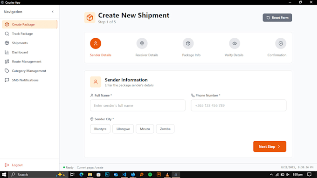
Task: Click the Confirmation checkmark icon
Action: click(281, 43)
